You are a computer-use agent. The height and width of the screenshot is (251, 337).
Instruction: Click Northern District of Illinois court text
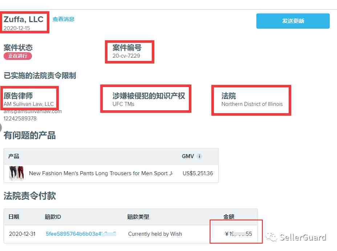pyautogui.click(x=252, y=104)
